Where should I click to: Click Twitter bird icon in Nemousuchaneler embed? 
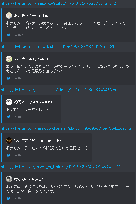pos(9,155)
